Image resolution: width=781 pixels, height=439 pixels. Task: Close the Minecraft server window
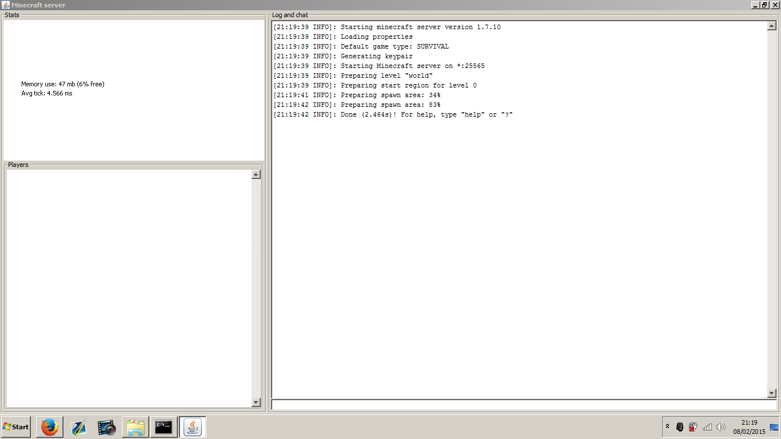point(774,5)
